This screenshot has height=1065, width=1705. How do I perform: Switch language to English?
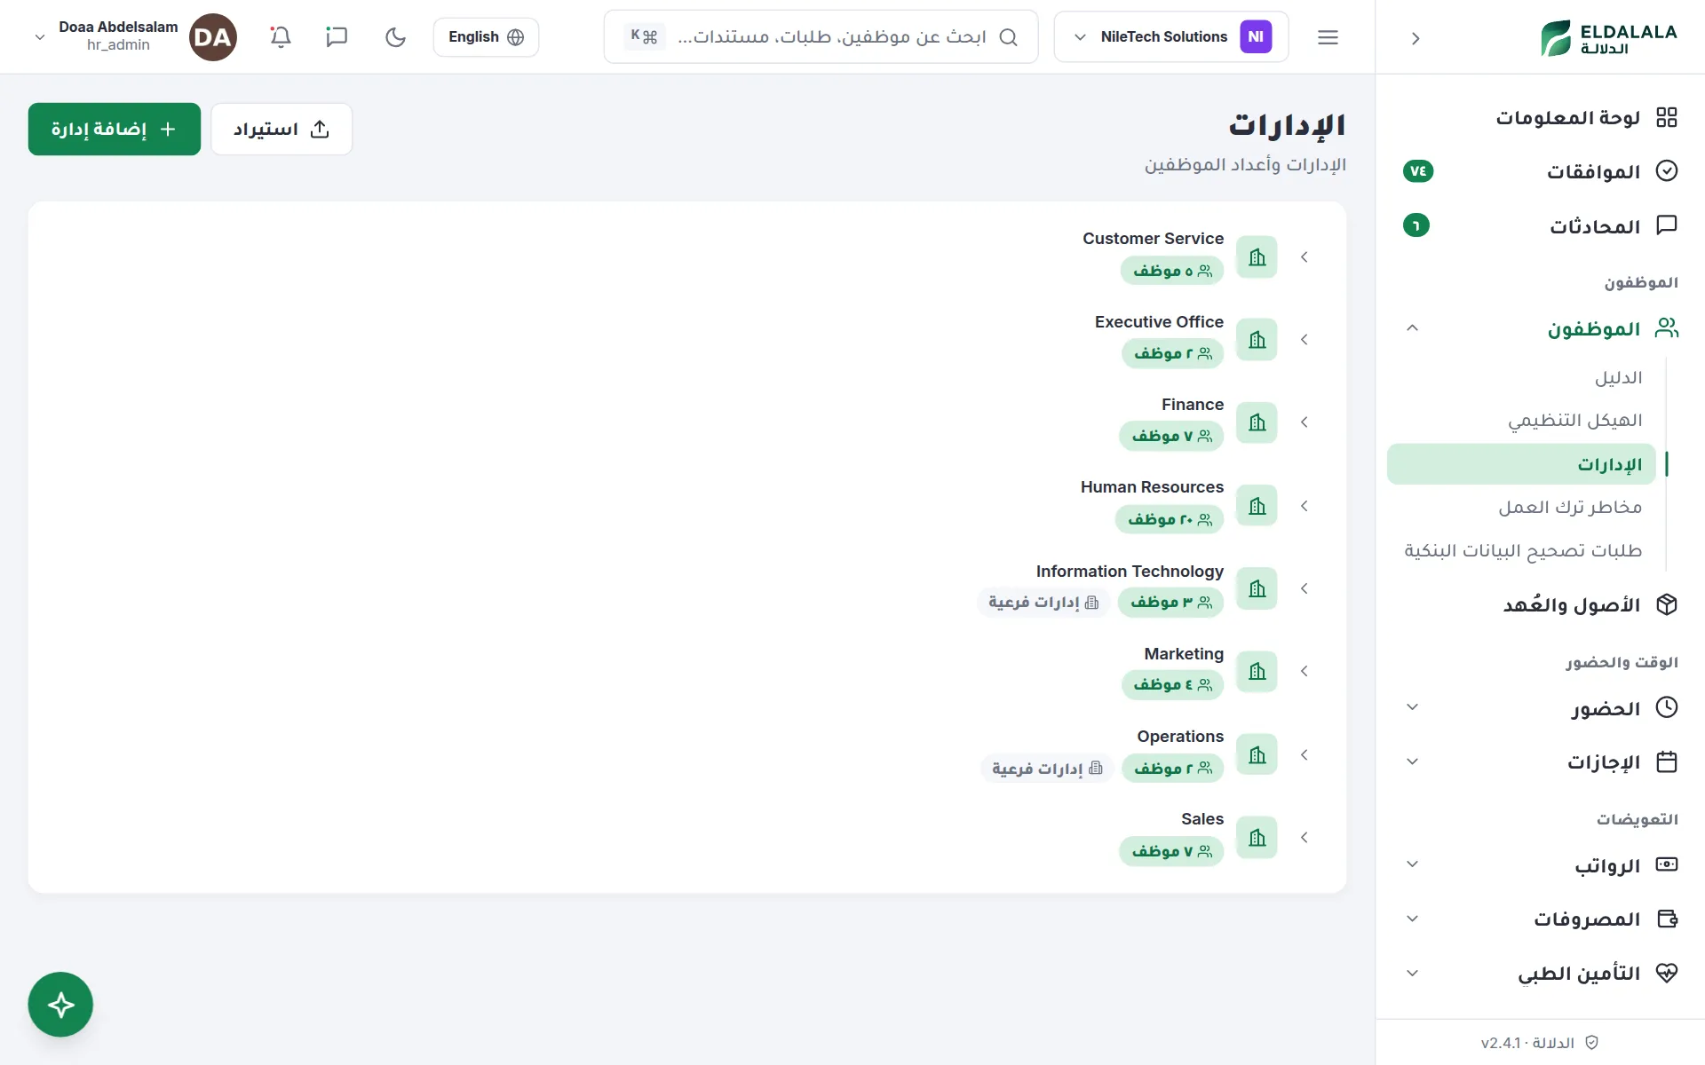tap(486, 37)
